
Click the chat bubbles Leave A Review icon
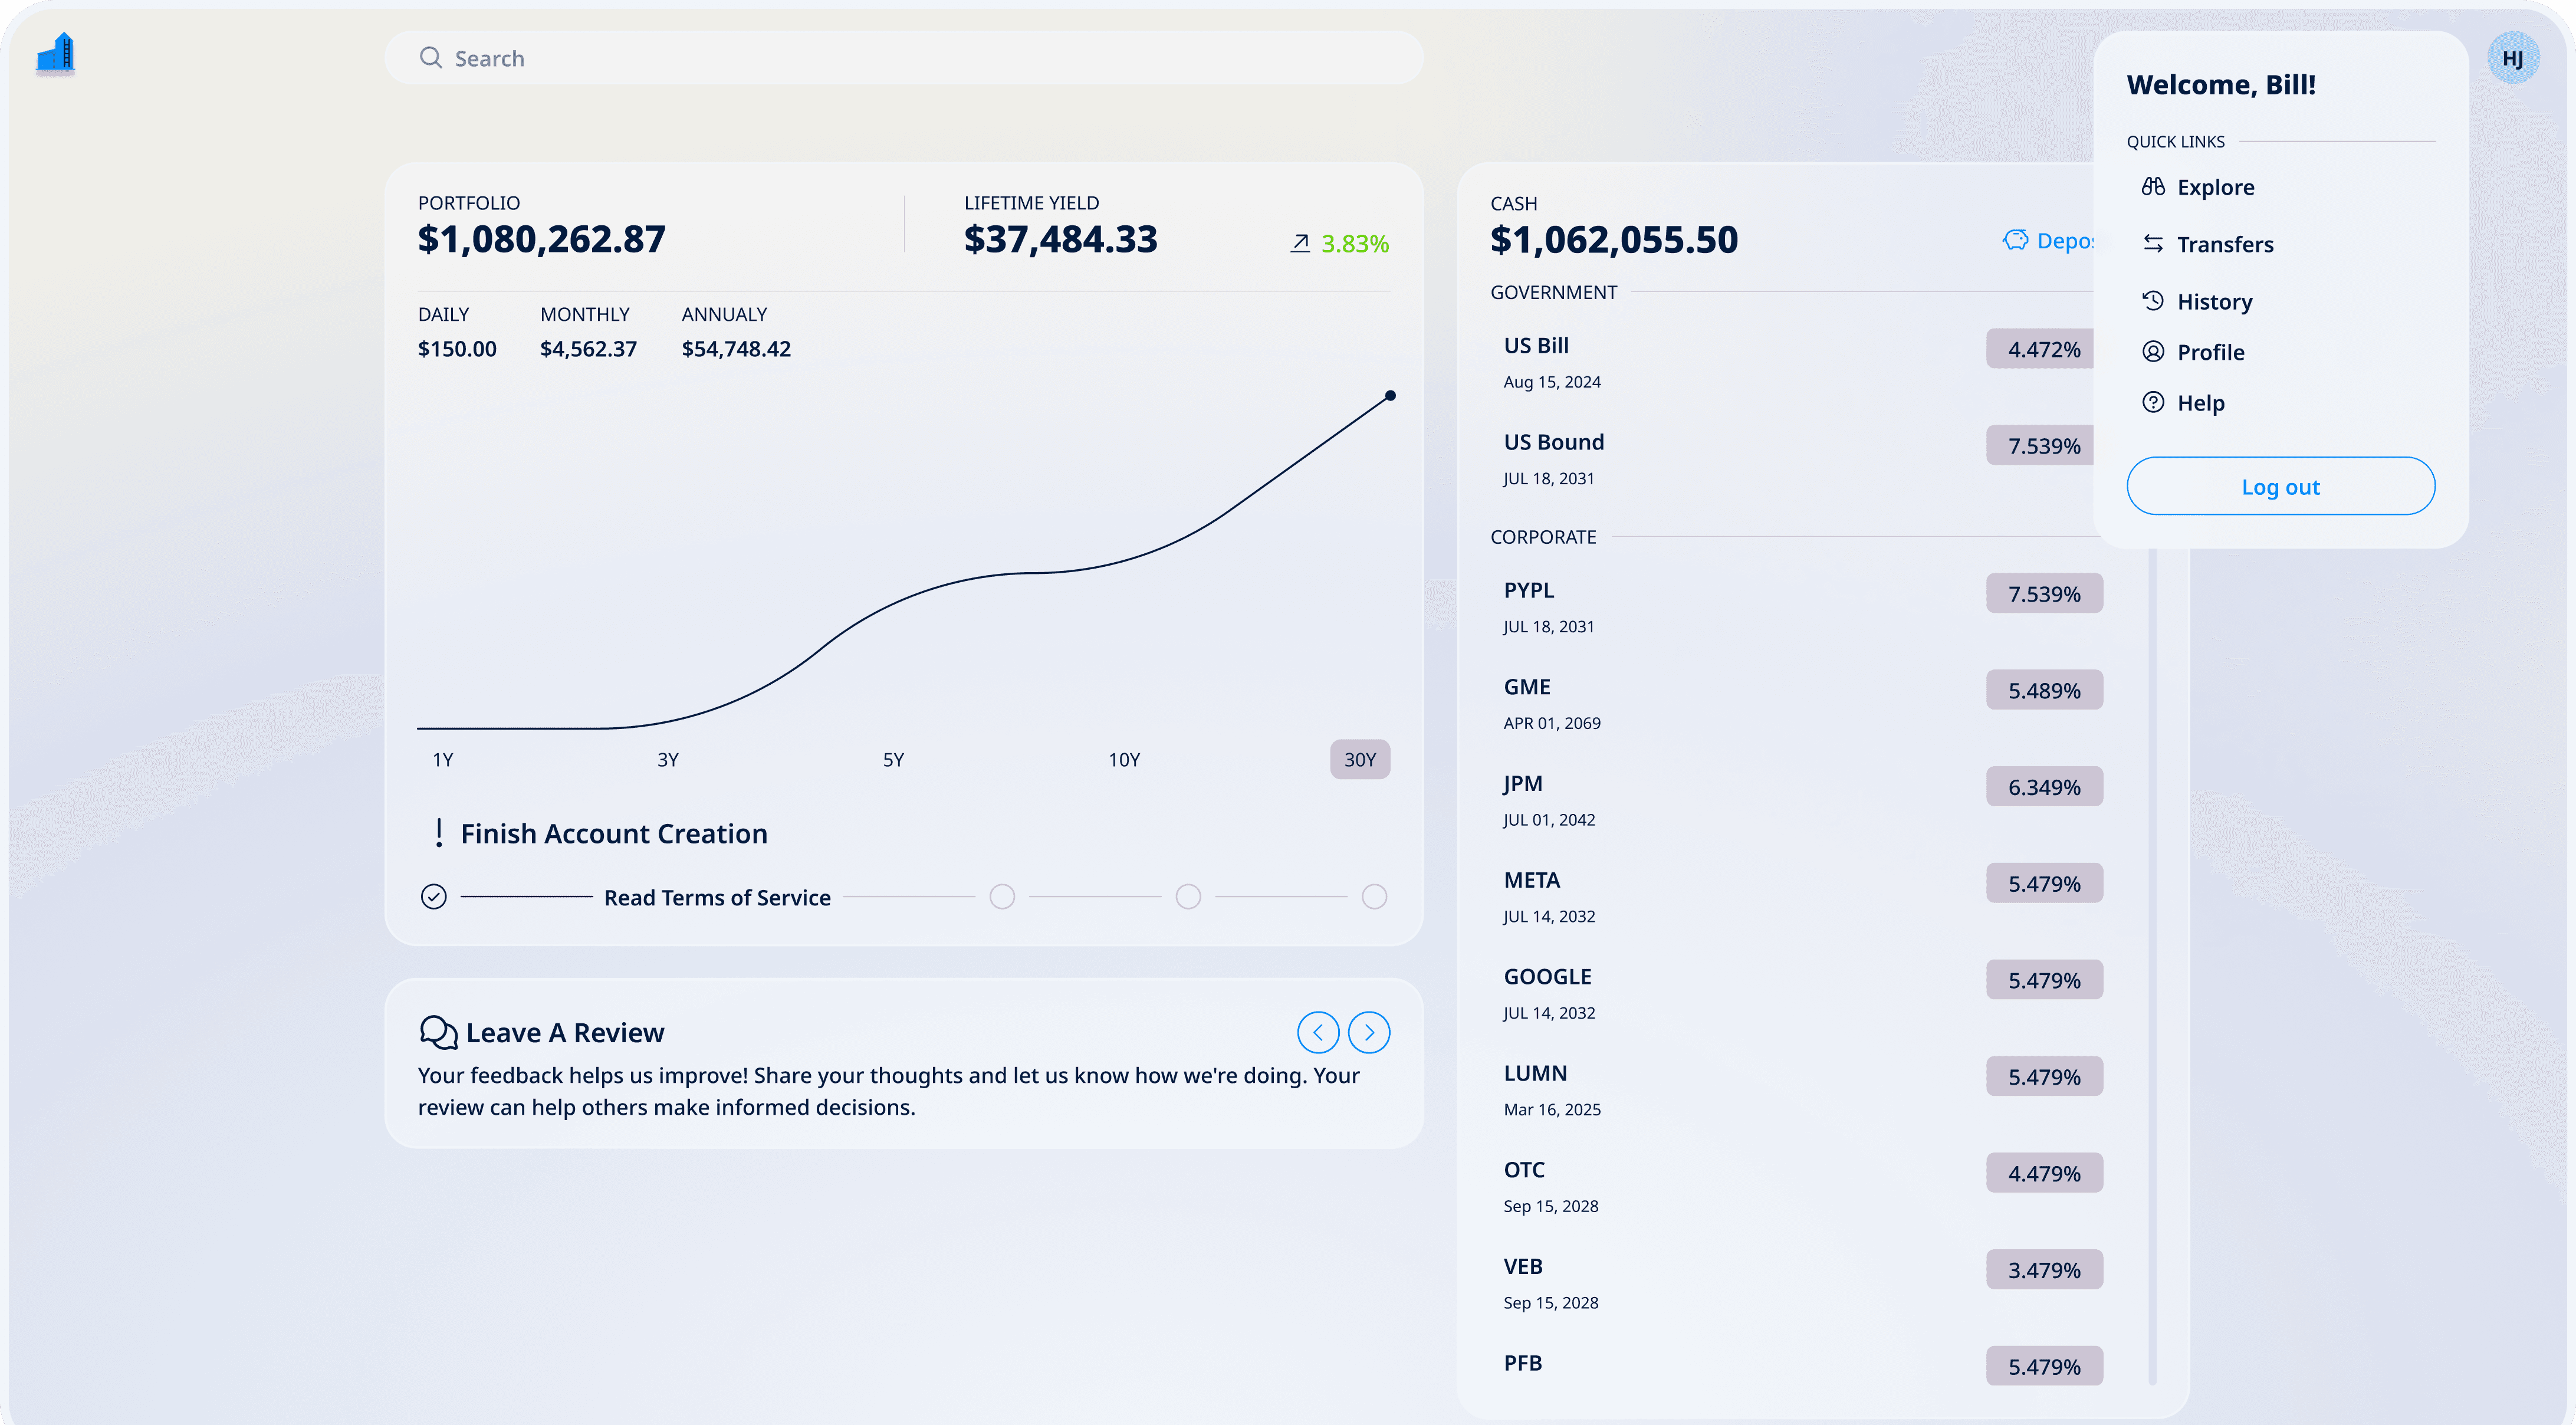point(438,1032)
